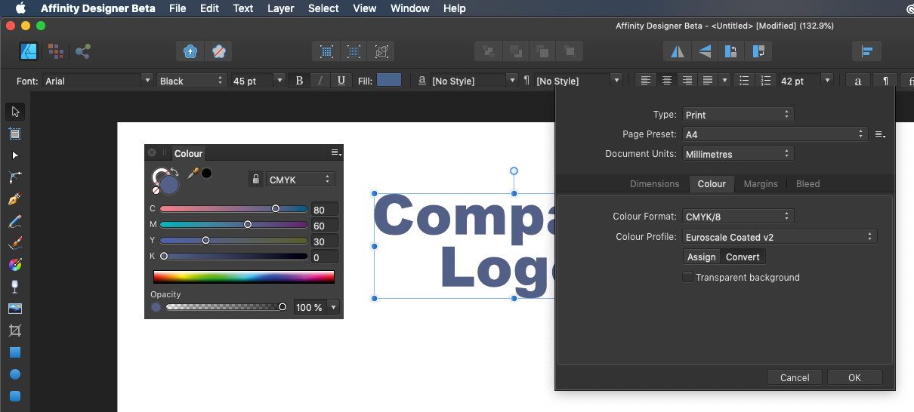Image resolution: width=914 pixels, height=412 pixels.
Task: Open the Page Preset A4 dropdown
Action: click(x=774, y=134)
